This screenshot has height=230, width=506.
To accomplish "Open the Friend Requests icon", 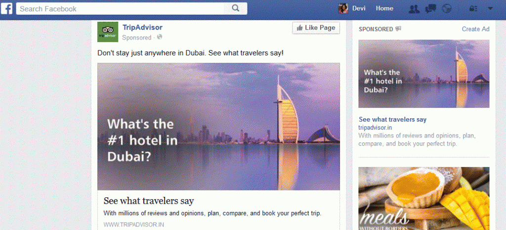I will pos(414,9).
